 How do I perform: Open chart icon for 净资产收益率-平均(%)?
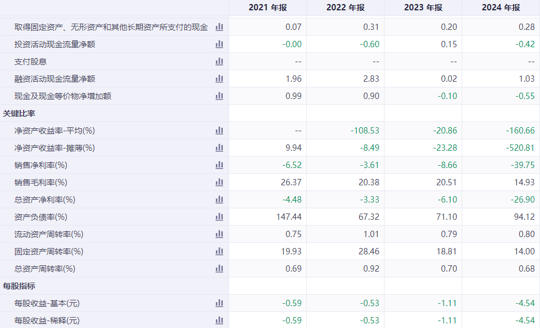[219, 131]
